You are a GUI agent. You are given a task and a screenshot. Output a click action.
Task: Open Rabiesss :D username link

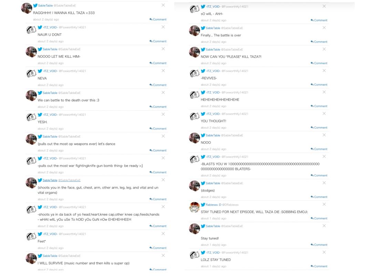(x=214, y=205)
